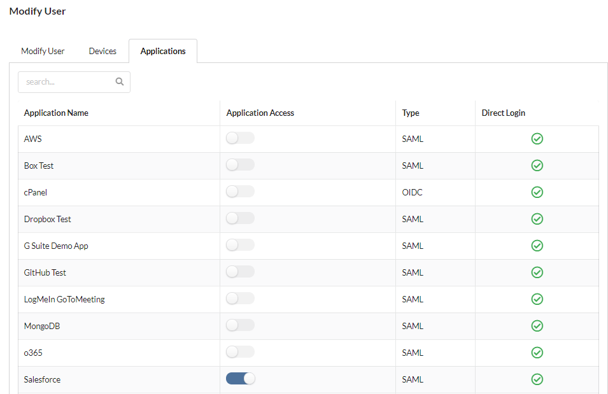Click the search magnifier icon

coord(120,81)
